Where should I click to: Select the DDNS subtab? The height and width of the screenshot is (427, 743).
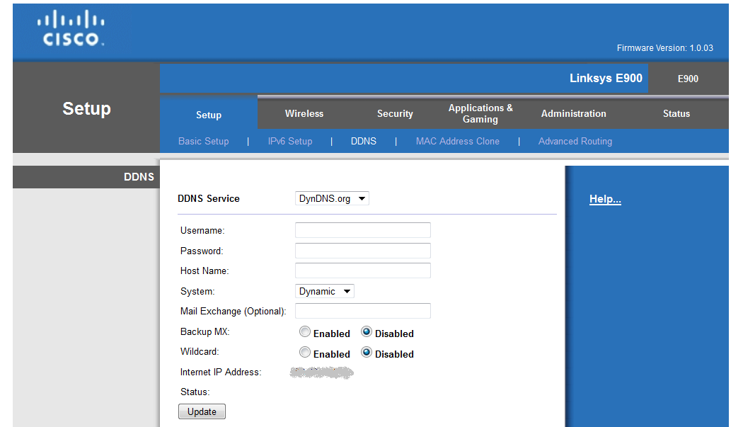pos(364,141)
